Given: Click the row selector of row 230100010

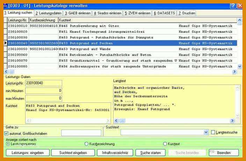Looking at the screenshot, I should point(6,26).
